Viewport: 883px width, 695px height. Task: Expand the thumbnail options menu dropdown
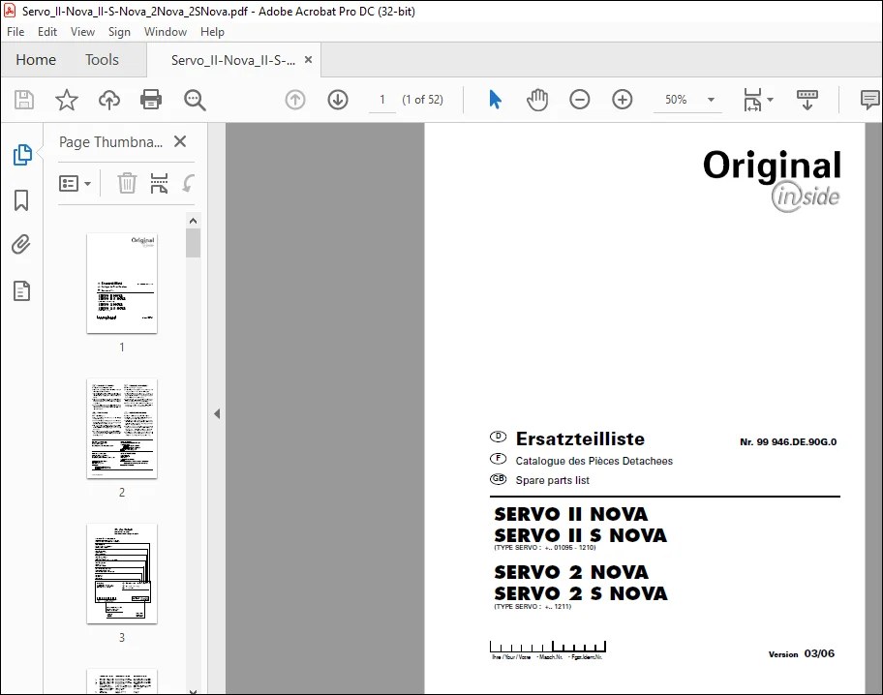75,184
